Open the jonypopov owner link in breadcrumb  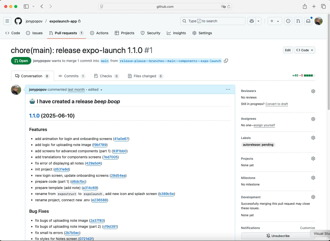pyautogui.click(x=34, y=21)
